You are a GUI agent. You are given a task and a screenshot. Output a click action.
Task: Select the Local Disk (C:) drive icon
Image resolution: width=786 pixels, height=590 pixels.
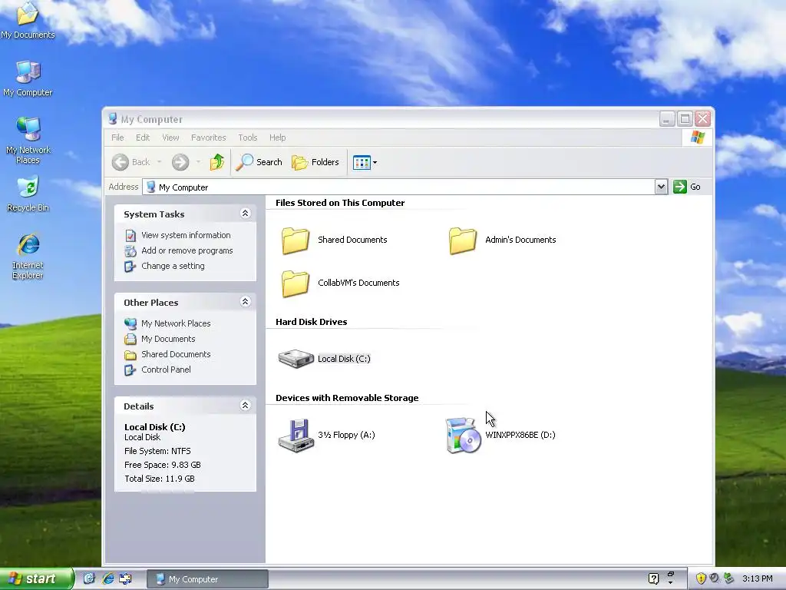(296, 359)
